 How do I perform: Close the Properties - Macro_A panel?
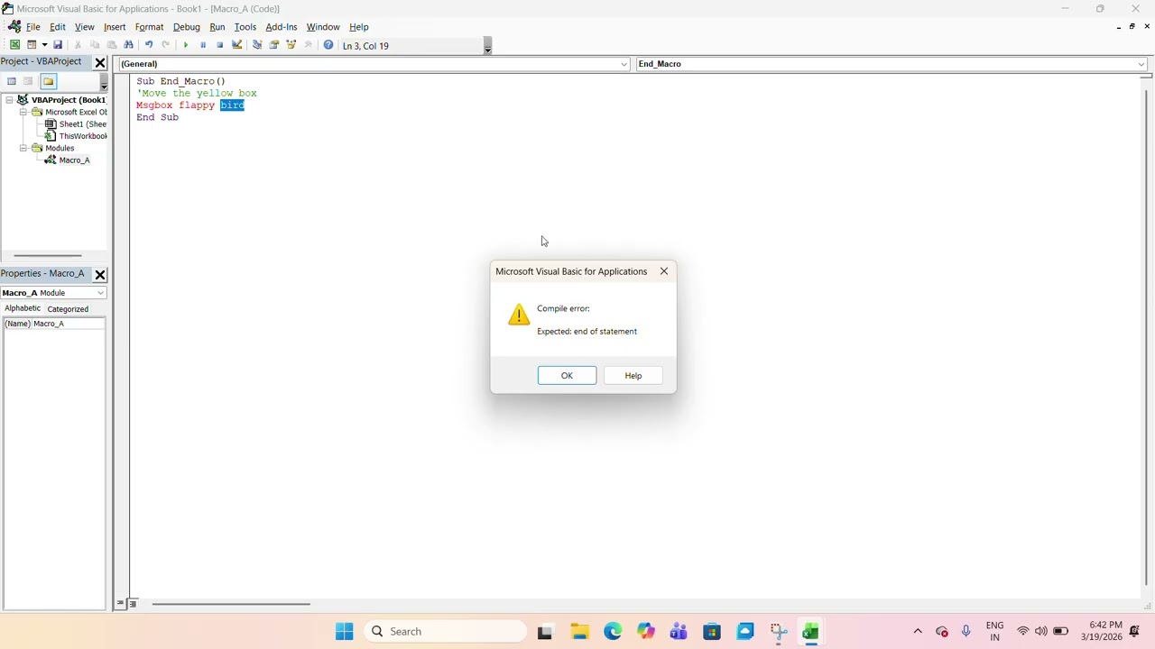point(100,274)
